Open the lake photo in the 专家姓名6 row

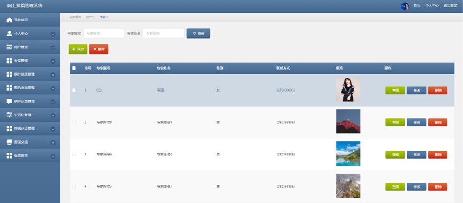click(348, 154)
